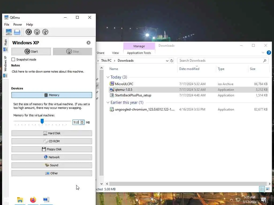Click the scroll right arrow in Explorer
The height and width of the screenshot is (205, 274).
tap(269, 184)
